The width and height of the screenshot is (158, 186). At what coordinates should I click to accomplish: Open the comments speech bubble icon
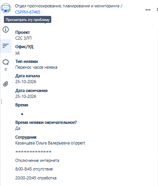pos(6,62)
